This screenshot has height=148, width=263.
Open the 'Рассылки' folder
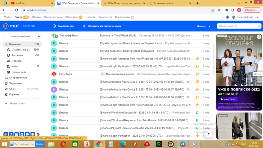click(x=22, y=55)
